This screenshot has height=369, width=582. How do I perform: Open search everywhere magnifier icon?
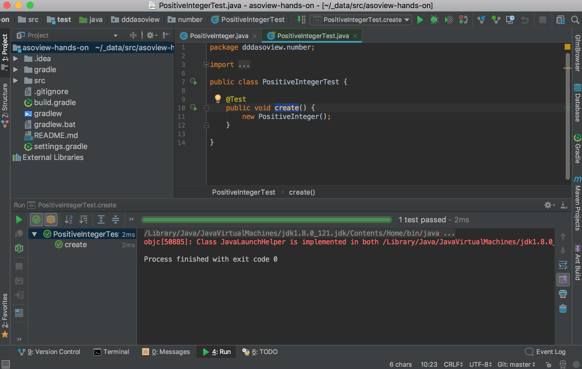coord(575,20)
